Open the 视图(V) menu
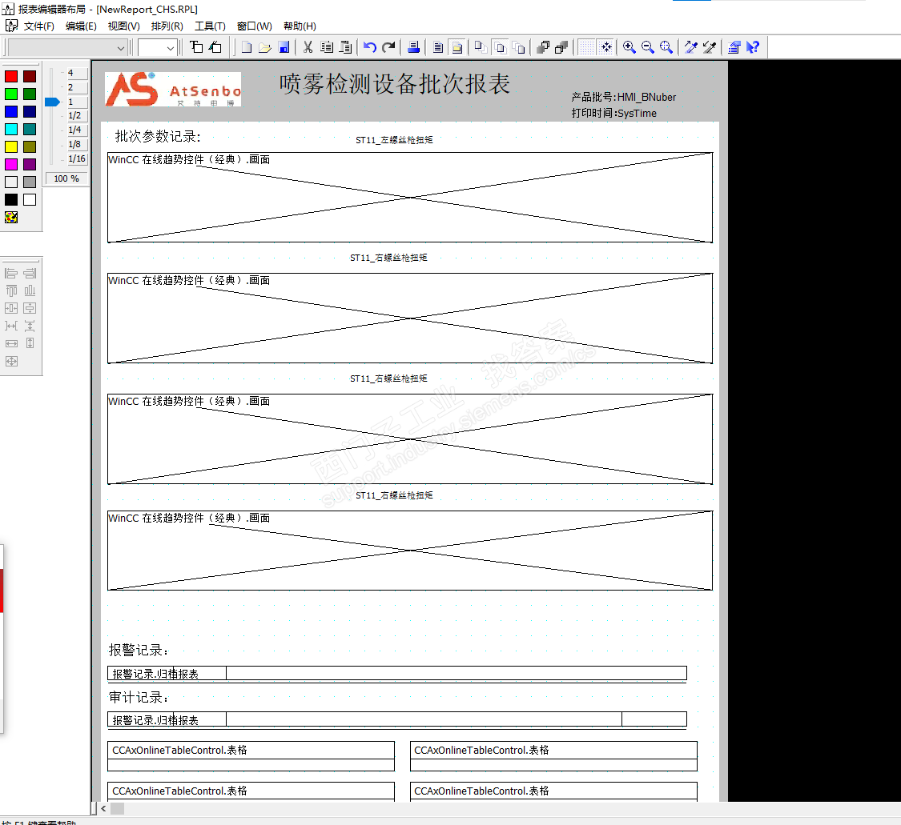This screenshot has height=825, width=901. [x=123, y=26]
